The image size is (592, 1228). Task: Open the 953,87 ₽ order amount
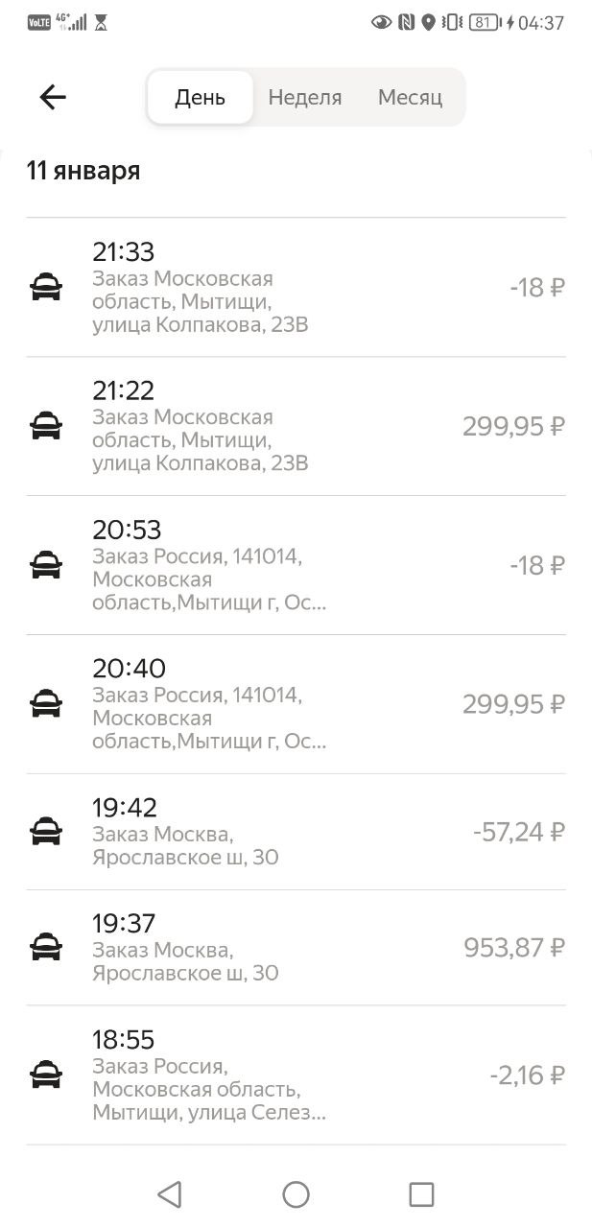tap(514, 948)
